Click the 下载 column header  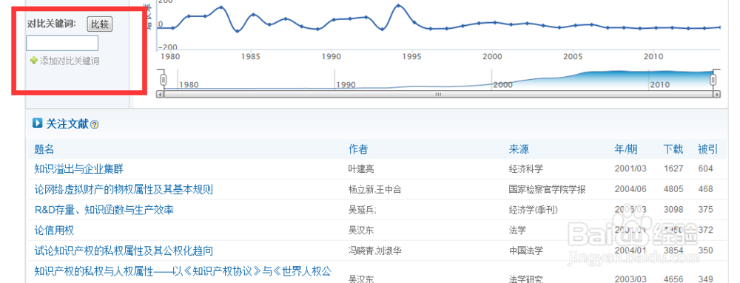pos(673,149)
